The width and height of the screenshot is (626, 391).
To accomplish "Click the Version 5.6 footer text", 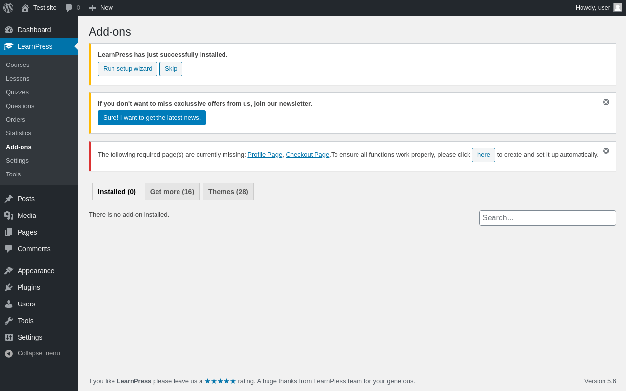I will tap(600, 381).
